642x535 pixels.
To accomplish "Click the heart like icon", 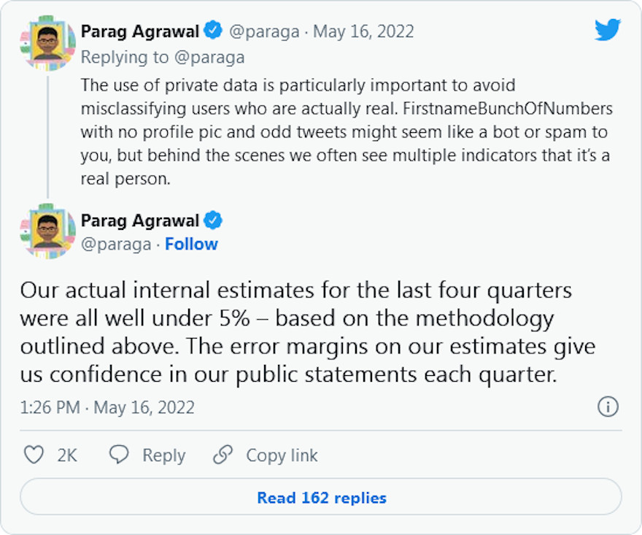I will tap(34, 455).
